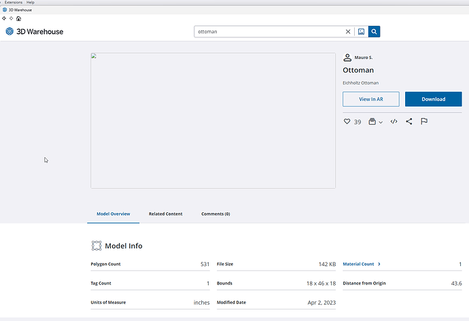The width and height of the screenshot is (469, 321).
Task: Like the model with heart icon
Action: tap(347, 121)
